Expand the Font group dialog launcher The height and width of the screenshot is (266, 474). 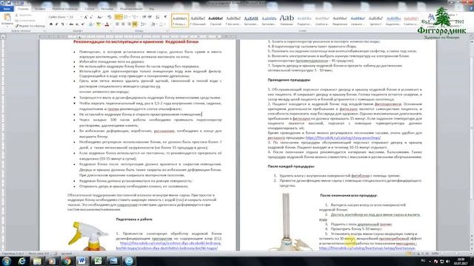click(110, 31)
